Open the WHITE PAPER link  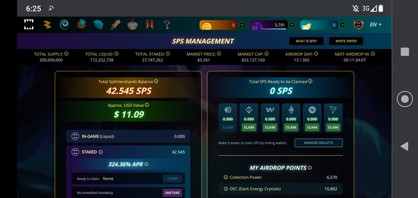tap(346, 41)
